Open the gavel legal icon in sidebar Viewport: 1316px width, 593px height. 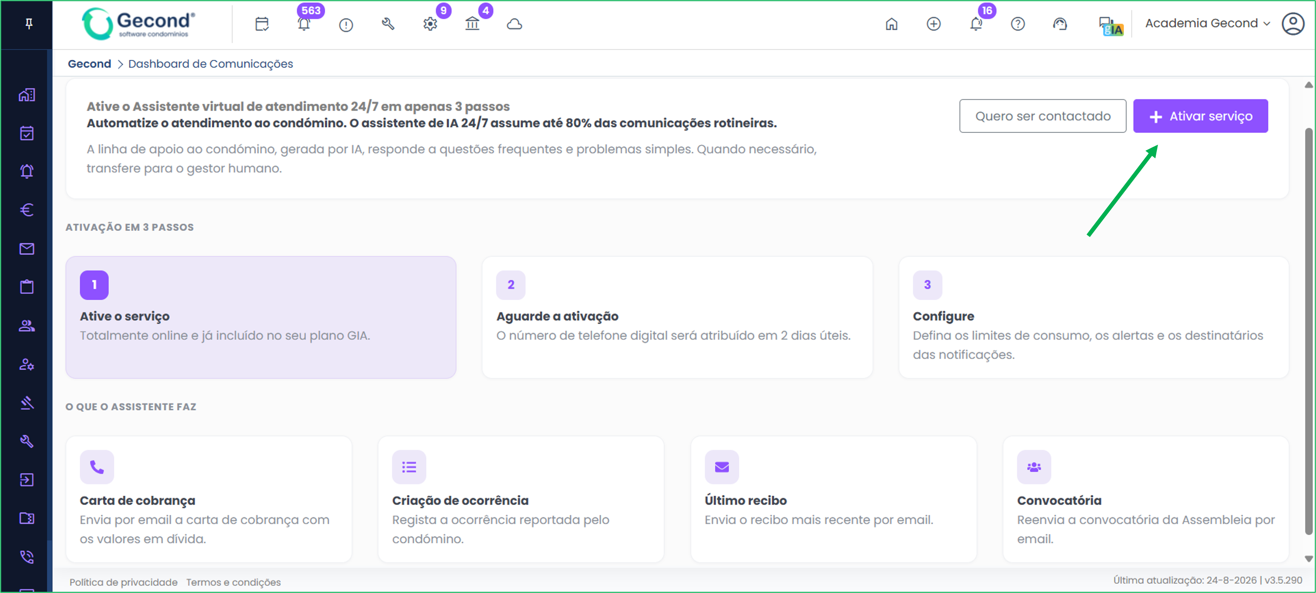pyautogui.click(x=27, y=403)
